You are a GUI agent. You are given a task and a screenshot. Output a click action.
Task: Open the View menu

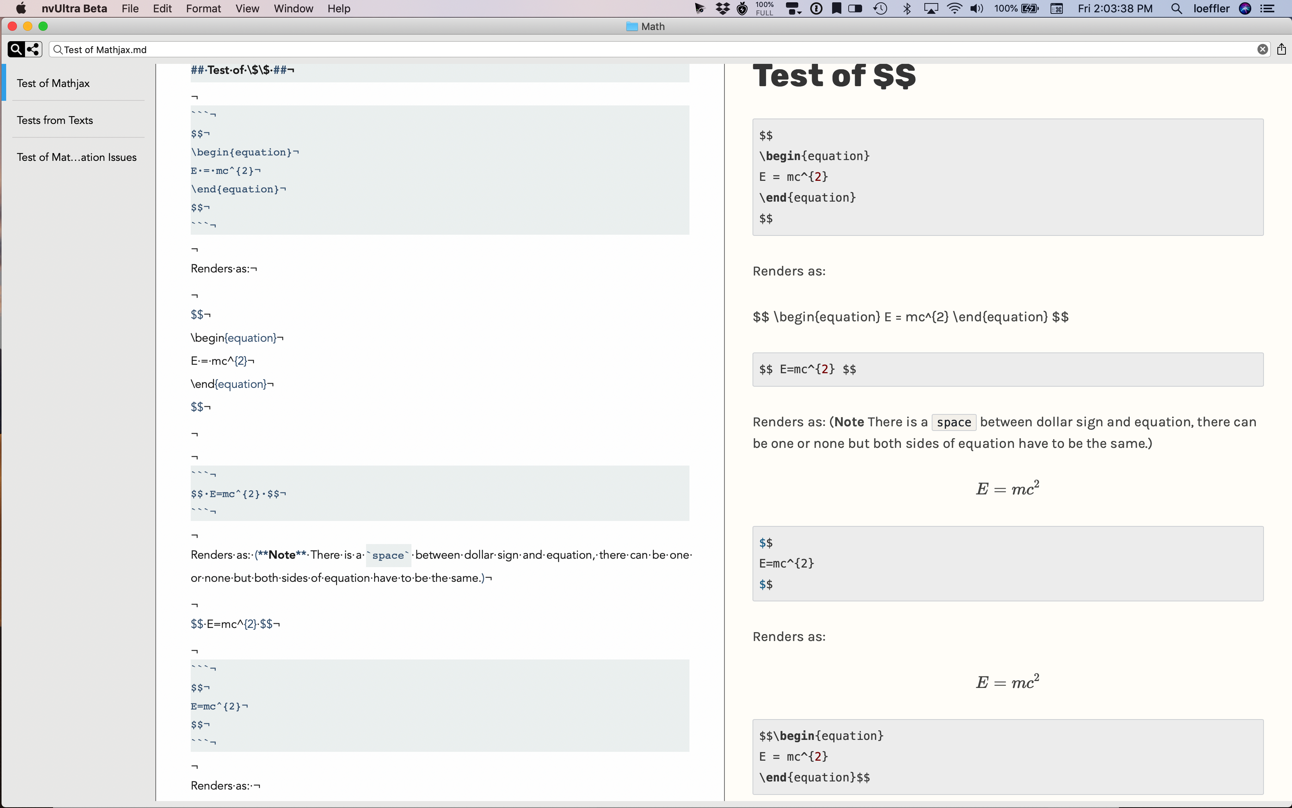click(x=247, y=8)
